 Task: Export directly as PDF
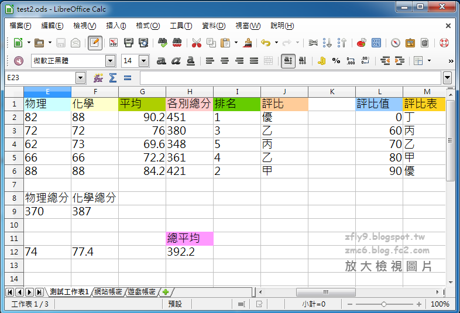[113, 43]
